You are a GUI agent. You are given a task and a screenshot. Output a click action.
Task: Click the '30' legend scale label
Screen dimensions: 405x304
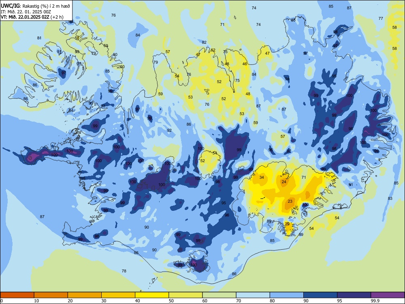[104, 301]
